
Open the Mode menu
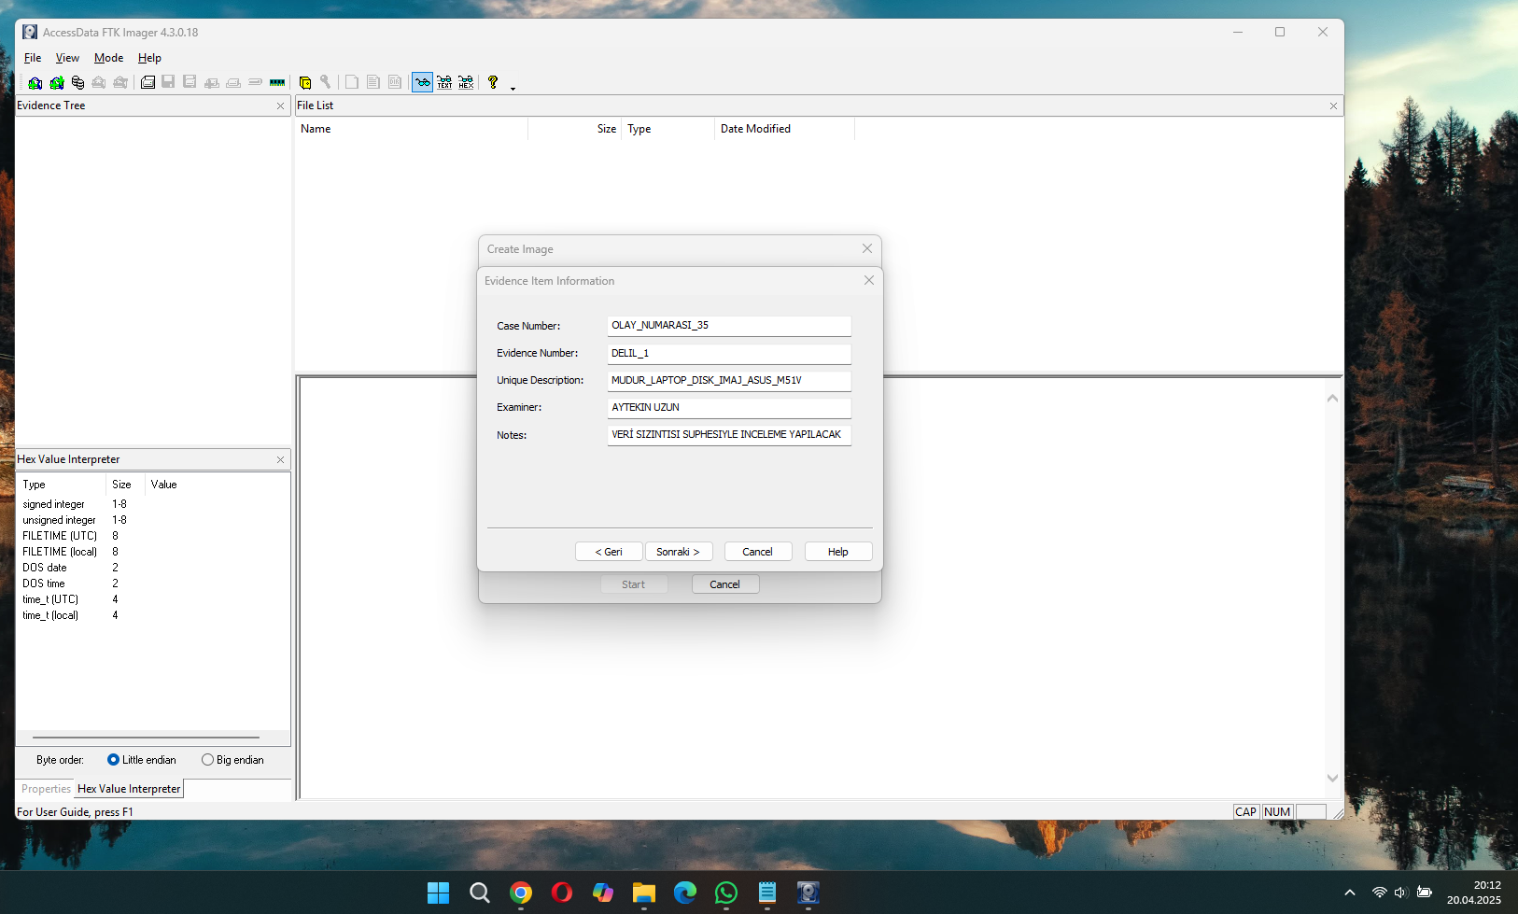(x=108, y=58)
